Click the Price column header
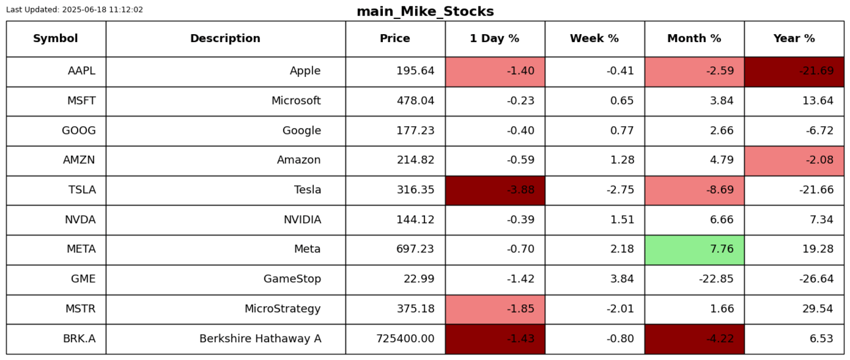Image resolution: width=850 pixels, height=360 pixels. coord(395,39)
